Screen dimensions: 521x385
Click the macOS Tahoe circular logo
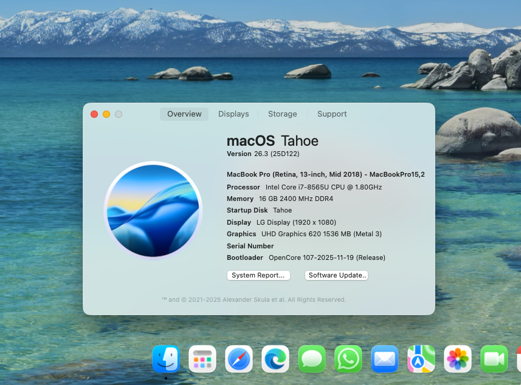tap(153, 211)
